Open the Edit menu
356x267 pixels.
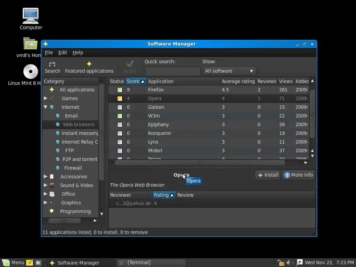[x=63, y=53]
